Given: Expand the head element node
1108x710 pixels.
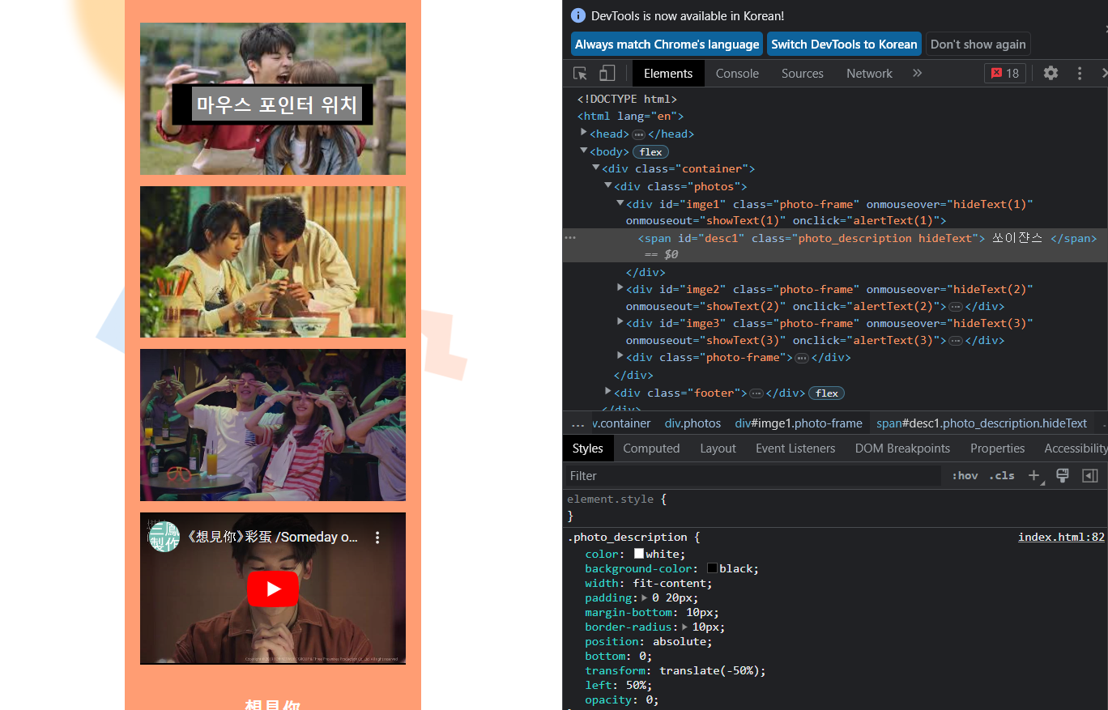Looking at the screenshot, I should tap(584, 133).
